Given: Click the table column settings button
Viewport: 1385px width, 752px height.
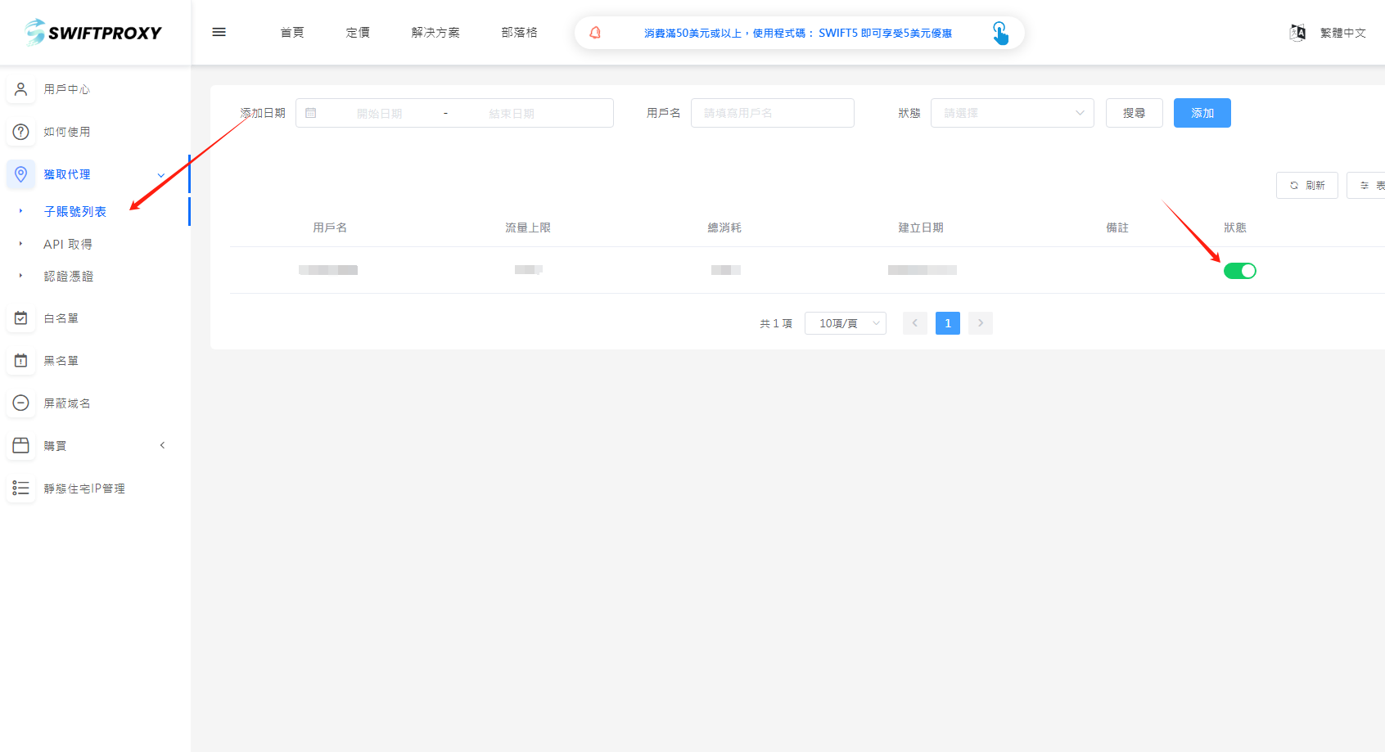Looking at the screenshot, I should (1366, 186).
